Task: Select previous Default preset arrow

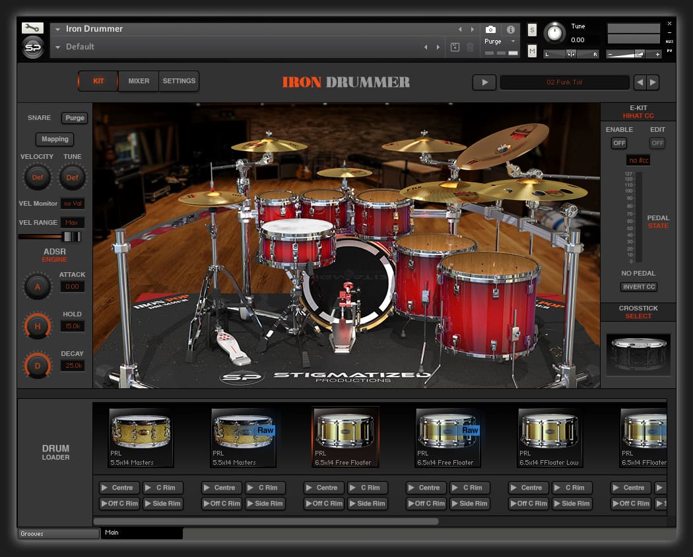Action: click(x=426, y=47)
